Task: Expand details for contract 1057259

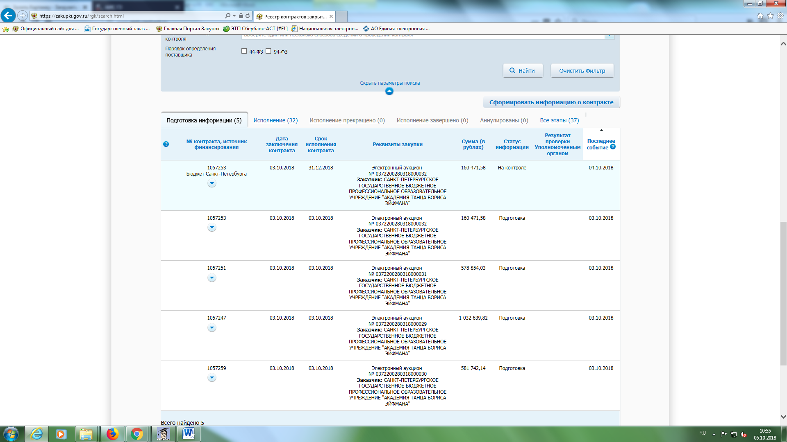Action: coord(212,378)
